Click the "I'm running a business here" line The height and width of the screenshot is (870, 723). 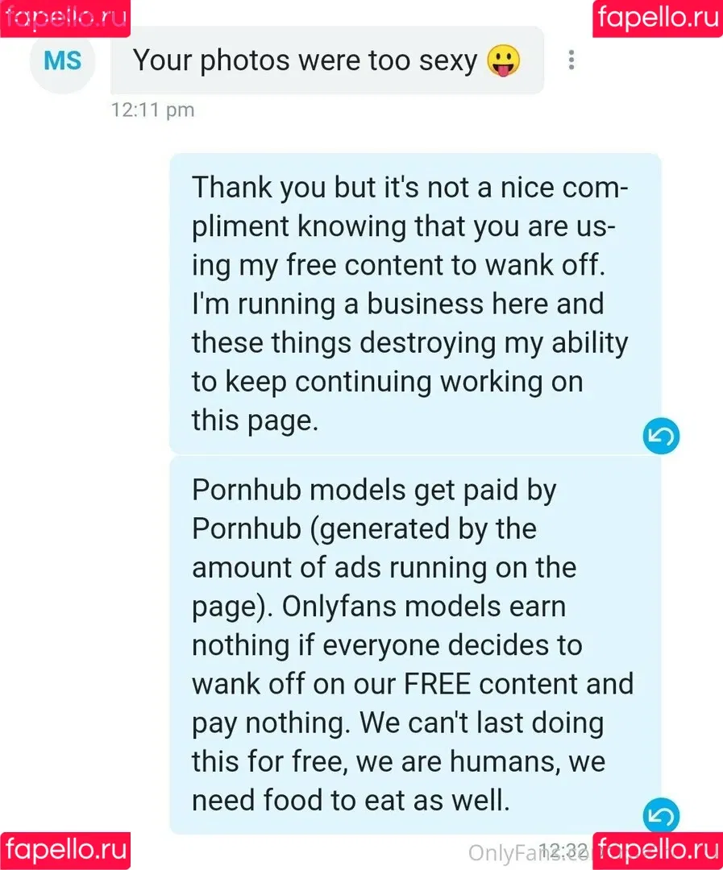(397, 304)
